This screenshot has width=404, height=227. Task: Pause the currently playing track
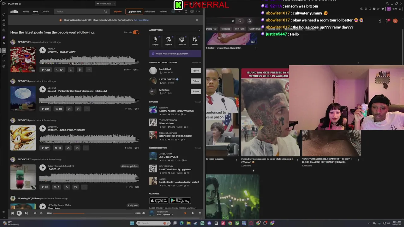[19, 213]
